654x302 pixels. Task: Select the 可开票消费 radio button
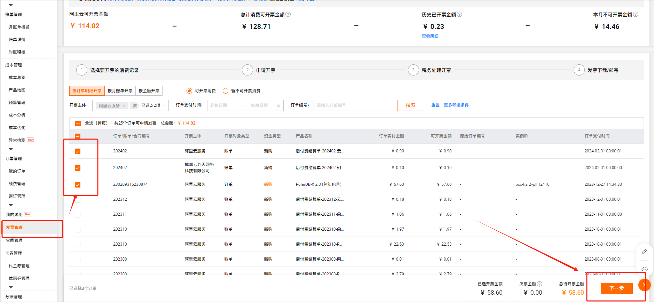click(x=189, y=91)
